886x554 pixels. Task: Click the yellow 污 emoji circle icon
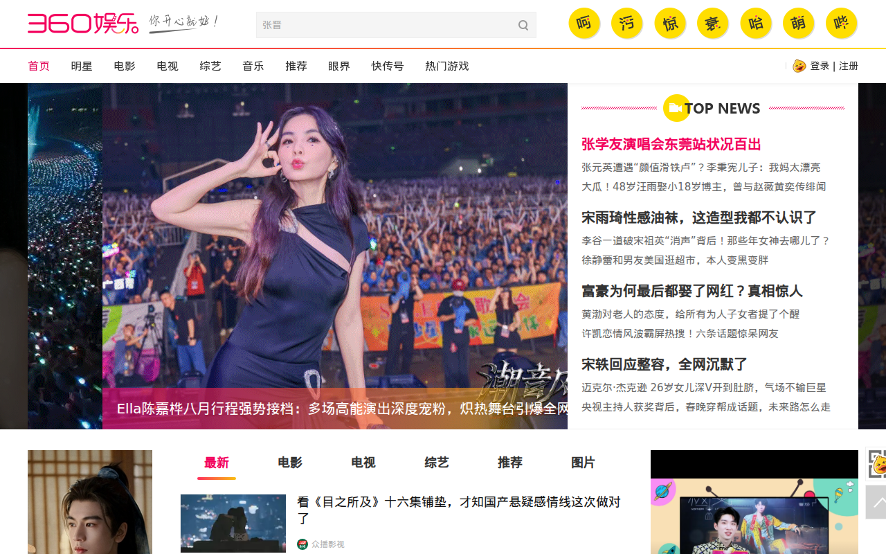coord(626,24)
